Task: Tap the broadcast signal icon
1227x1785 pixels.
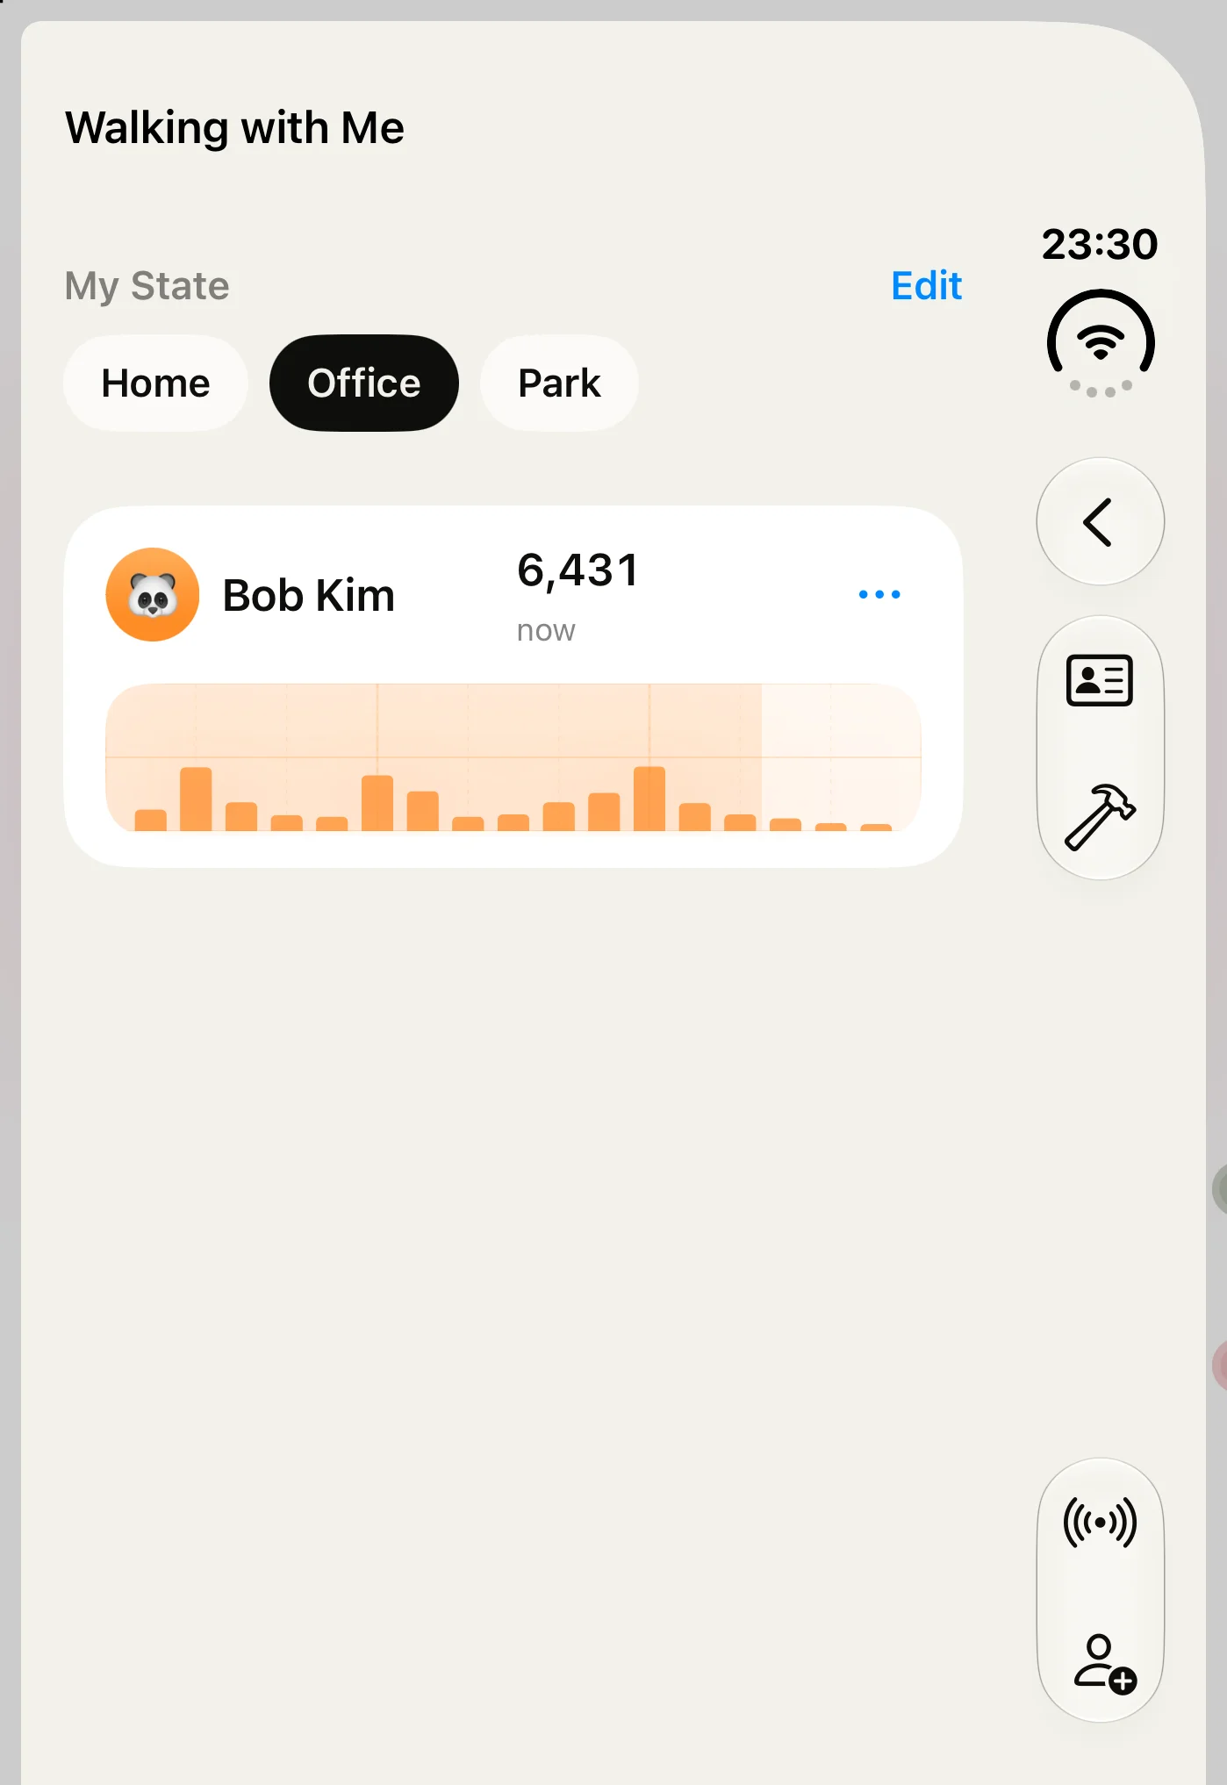Action: click(x=1100, y=1523)
